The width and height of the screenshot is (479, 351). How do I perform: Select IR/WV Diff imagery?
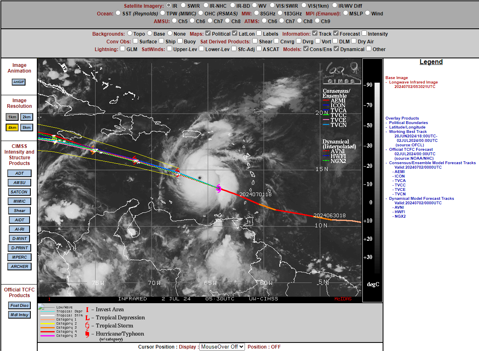tap(334, 5)
